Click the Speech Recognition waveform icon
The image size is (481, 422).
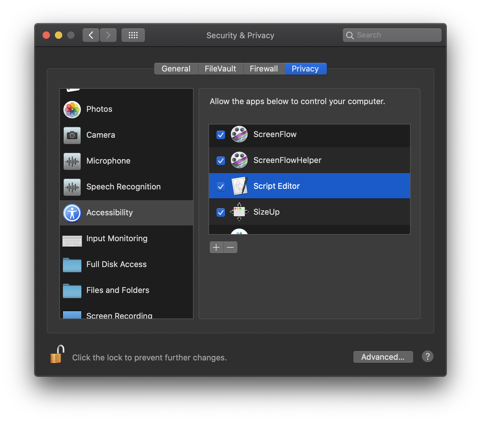tap(72, 187)
